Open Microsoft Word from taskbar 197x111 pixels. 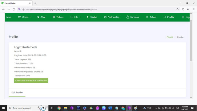coord(110,108)
